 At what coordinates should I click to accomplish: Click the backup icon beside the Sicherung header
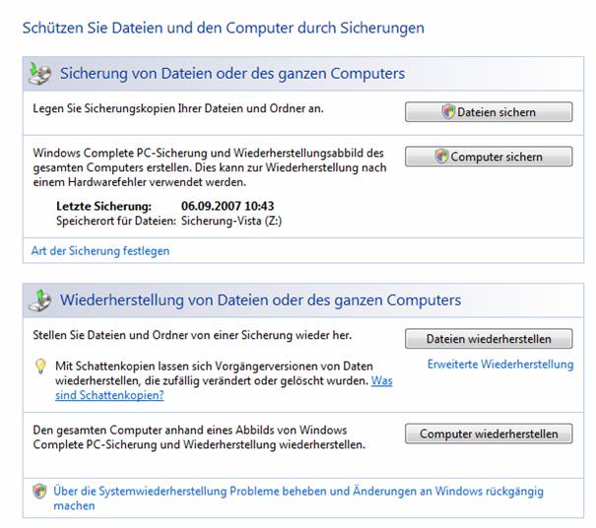click(39, 73)
